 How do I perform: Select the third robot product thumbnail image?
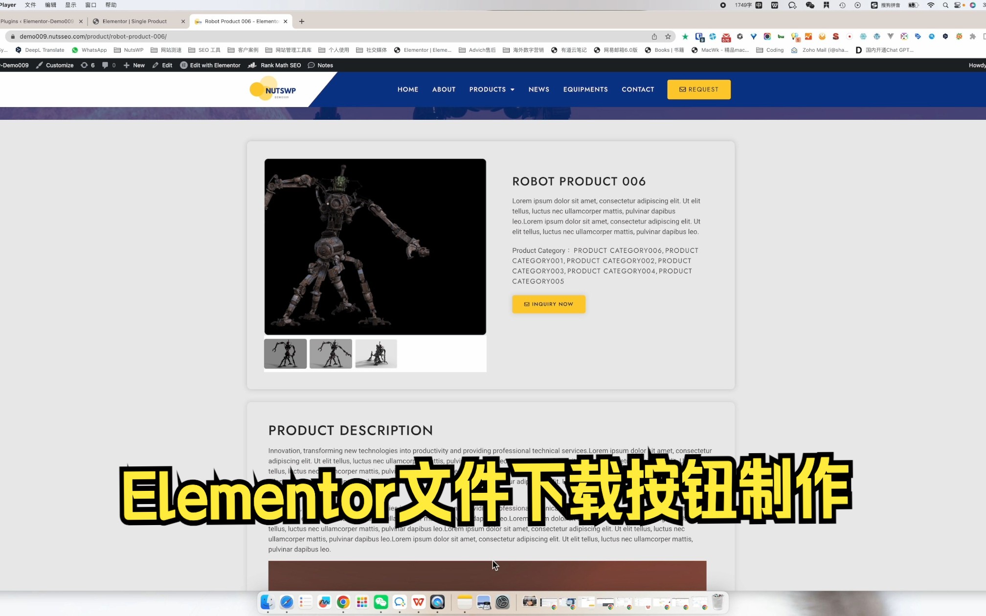(376, 353)
